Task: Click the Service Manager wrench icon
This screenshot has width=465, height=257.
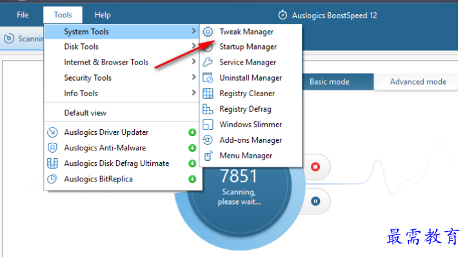Action: (208, 62)
